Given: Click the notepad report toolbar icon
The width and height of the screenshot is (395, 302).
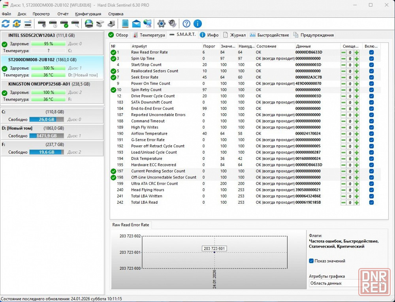Looking at the screenshot, I should (125, 24).
